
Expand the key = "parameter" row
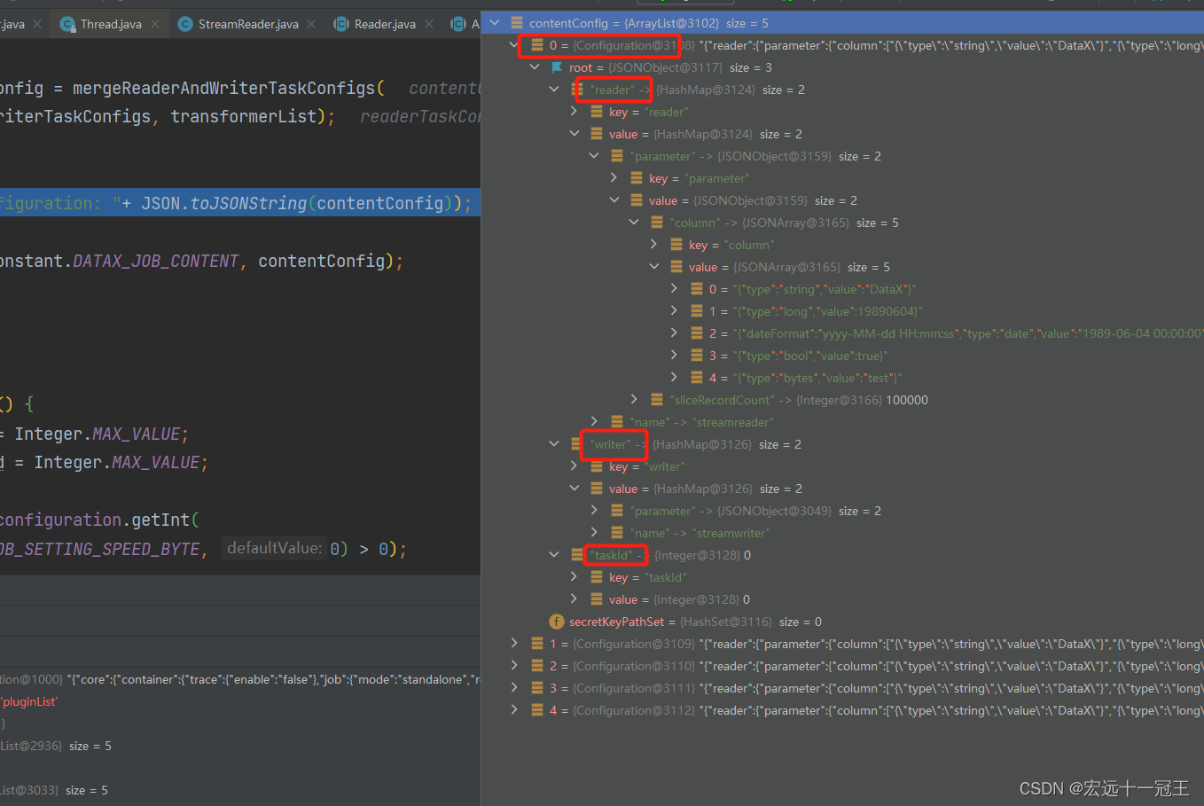[614, 178]
